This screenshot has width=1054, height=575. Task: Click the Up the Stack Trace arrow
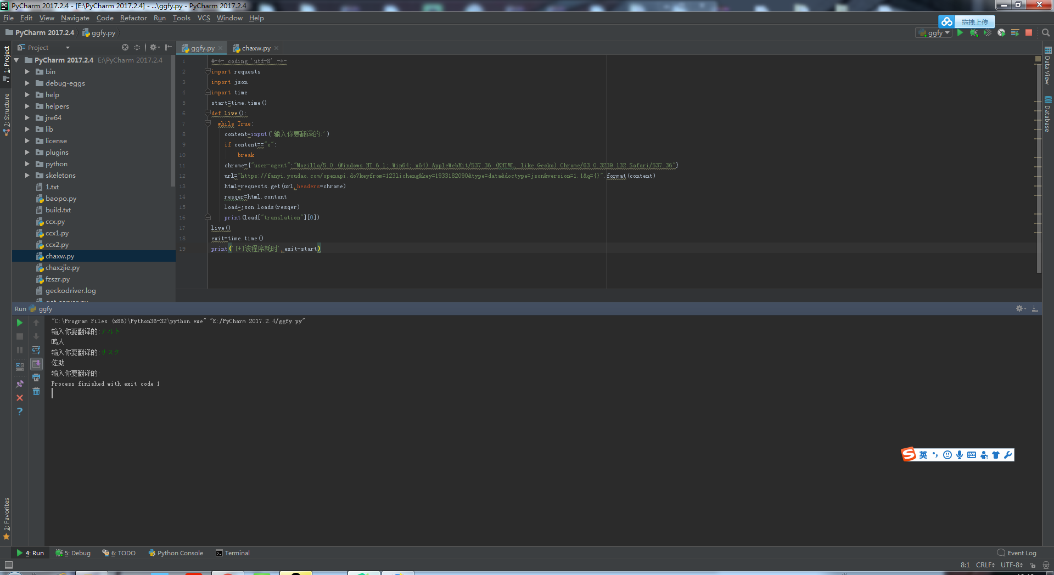click(x=36, y=323)
